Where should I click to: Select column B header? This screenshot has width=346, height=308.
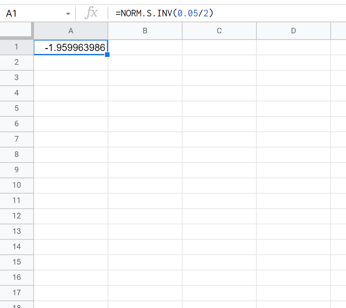tap(145, 31)
